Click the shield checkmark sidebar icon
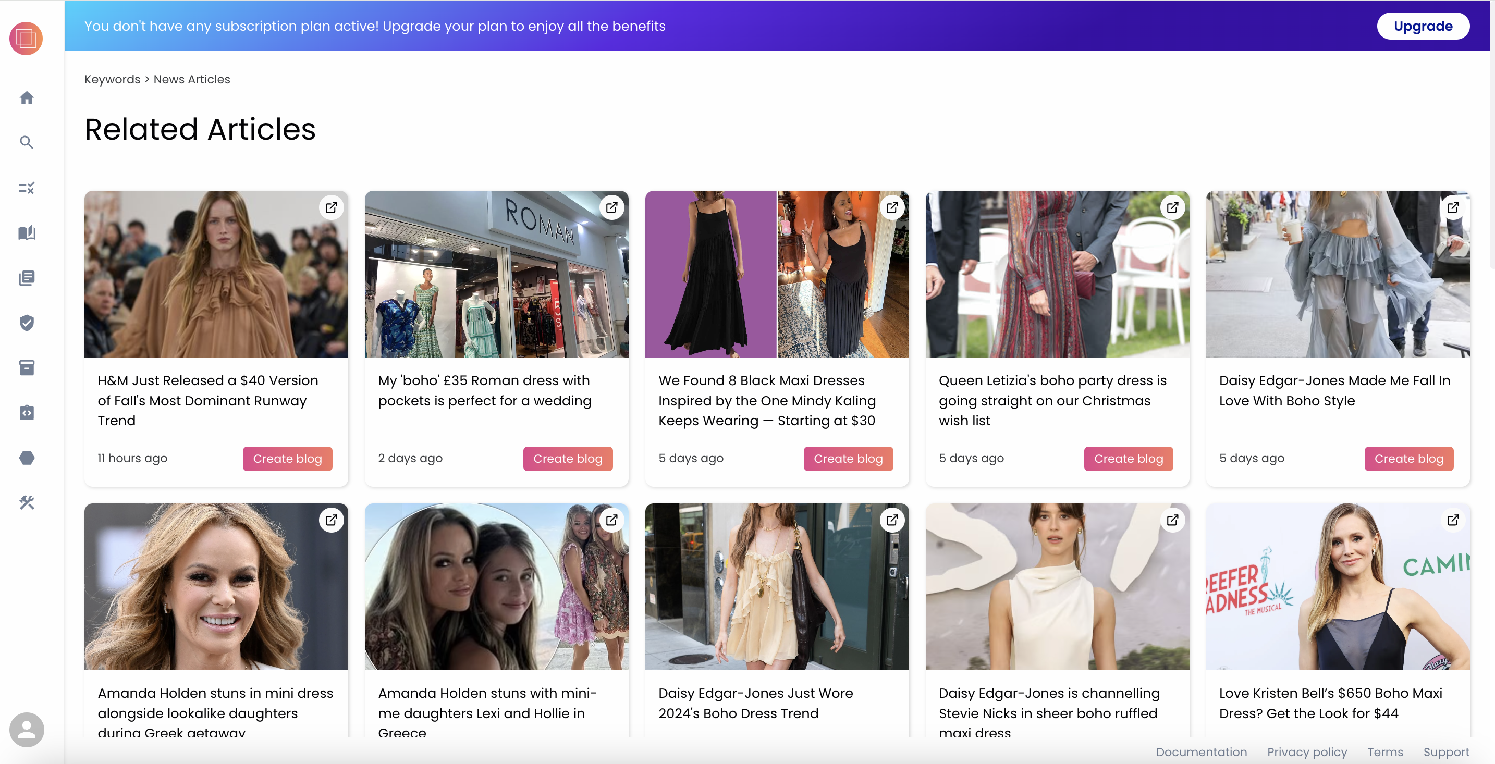This screenshot has height=764, width=1495. point(27,323)
